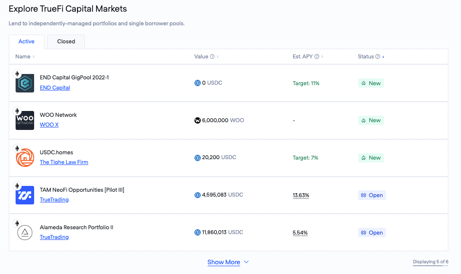Sort table by Status column arrow
This screenshot has width=461, height=274.
(383, 56)
